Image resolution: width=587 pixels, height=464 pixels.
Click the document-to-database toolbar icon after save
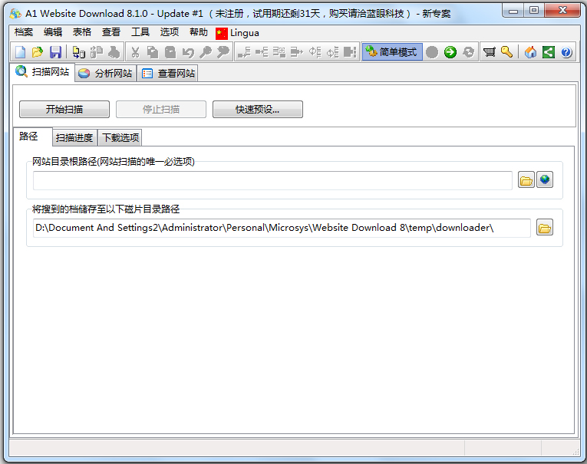[x=78, y=52]
